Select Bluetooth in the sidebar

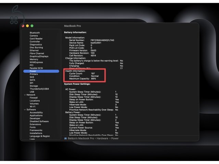(x=35, y=33)
